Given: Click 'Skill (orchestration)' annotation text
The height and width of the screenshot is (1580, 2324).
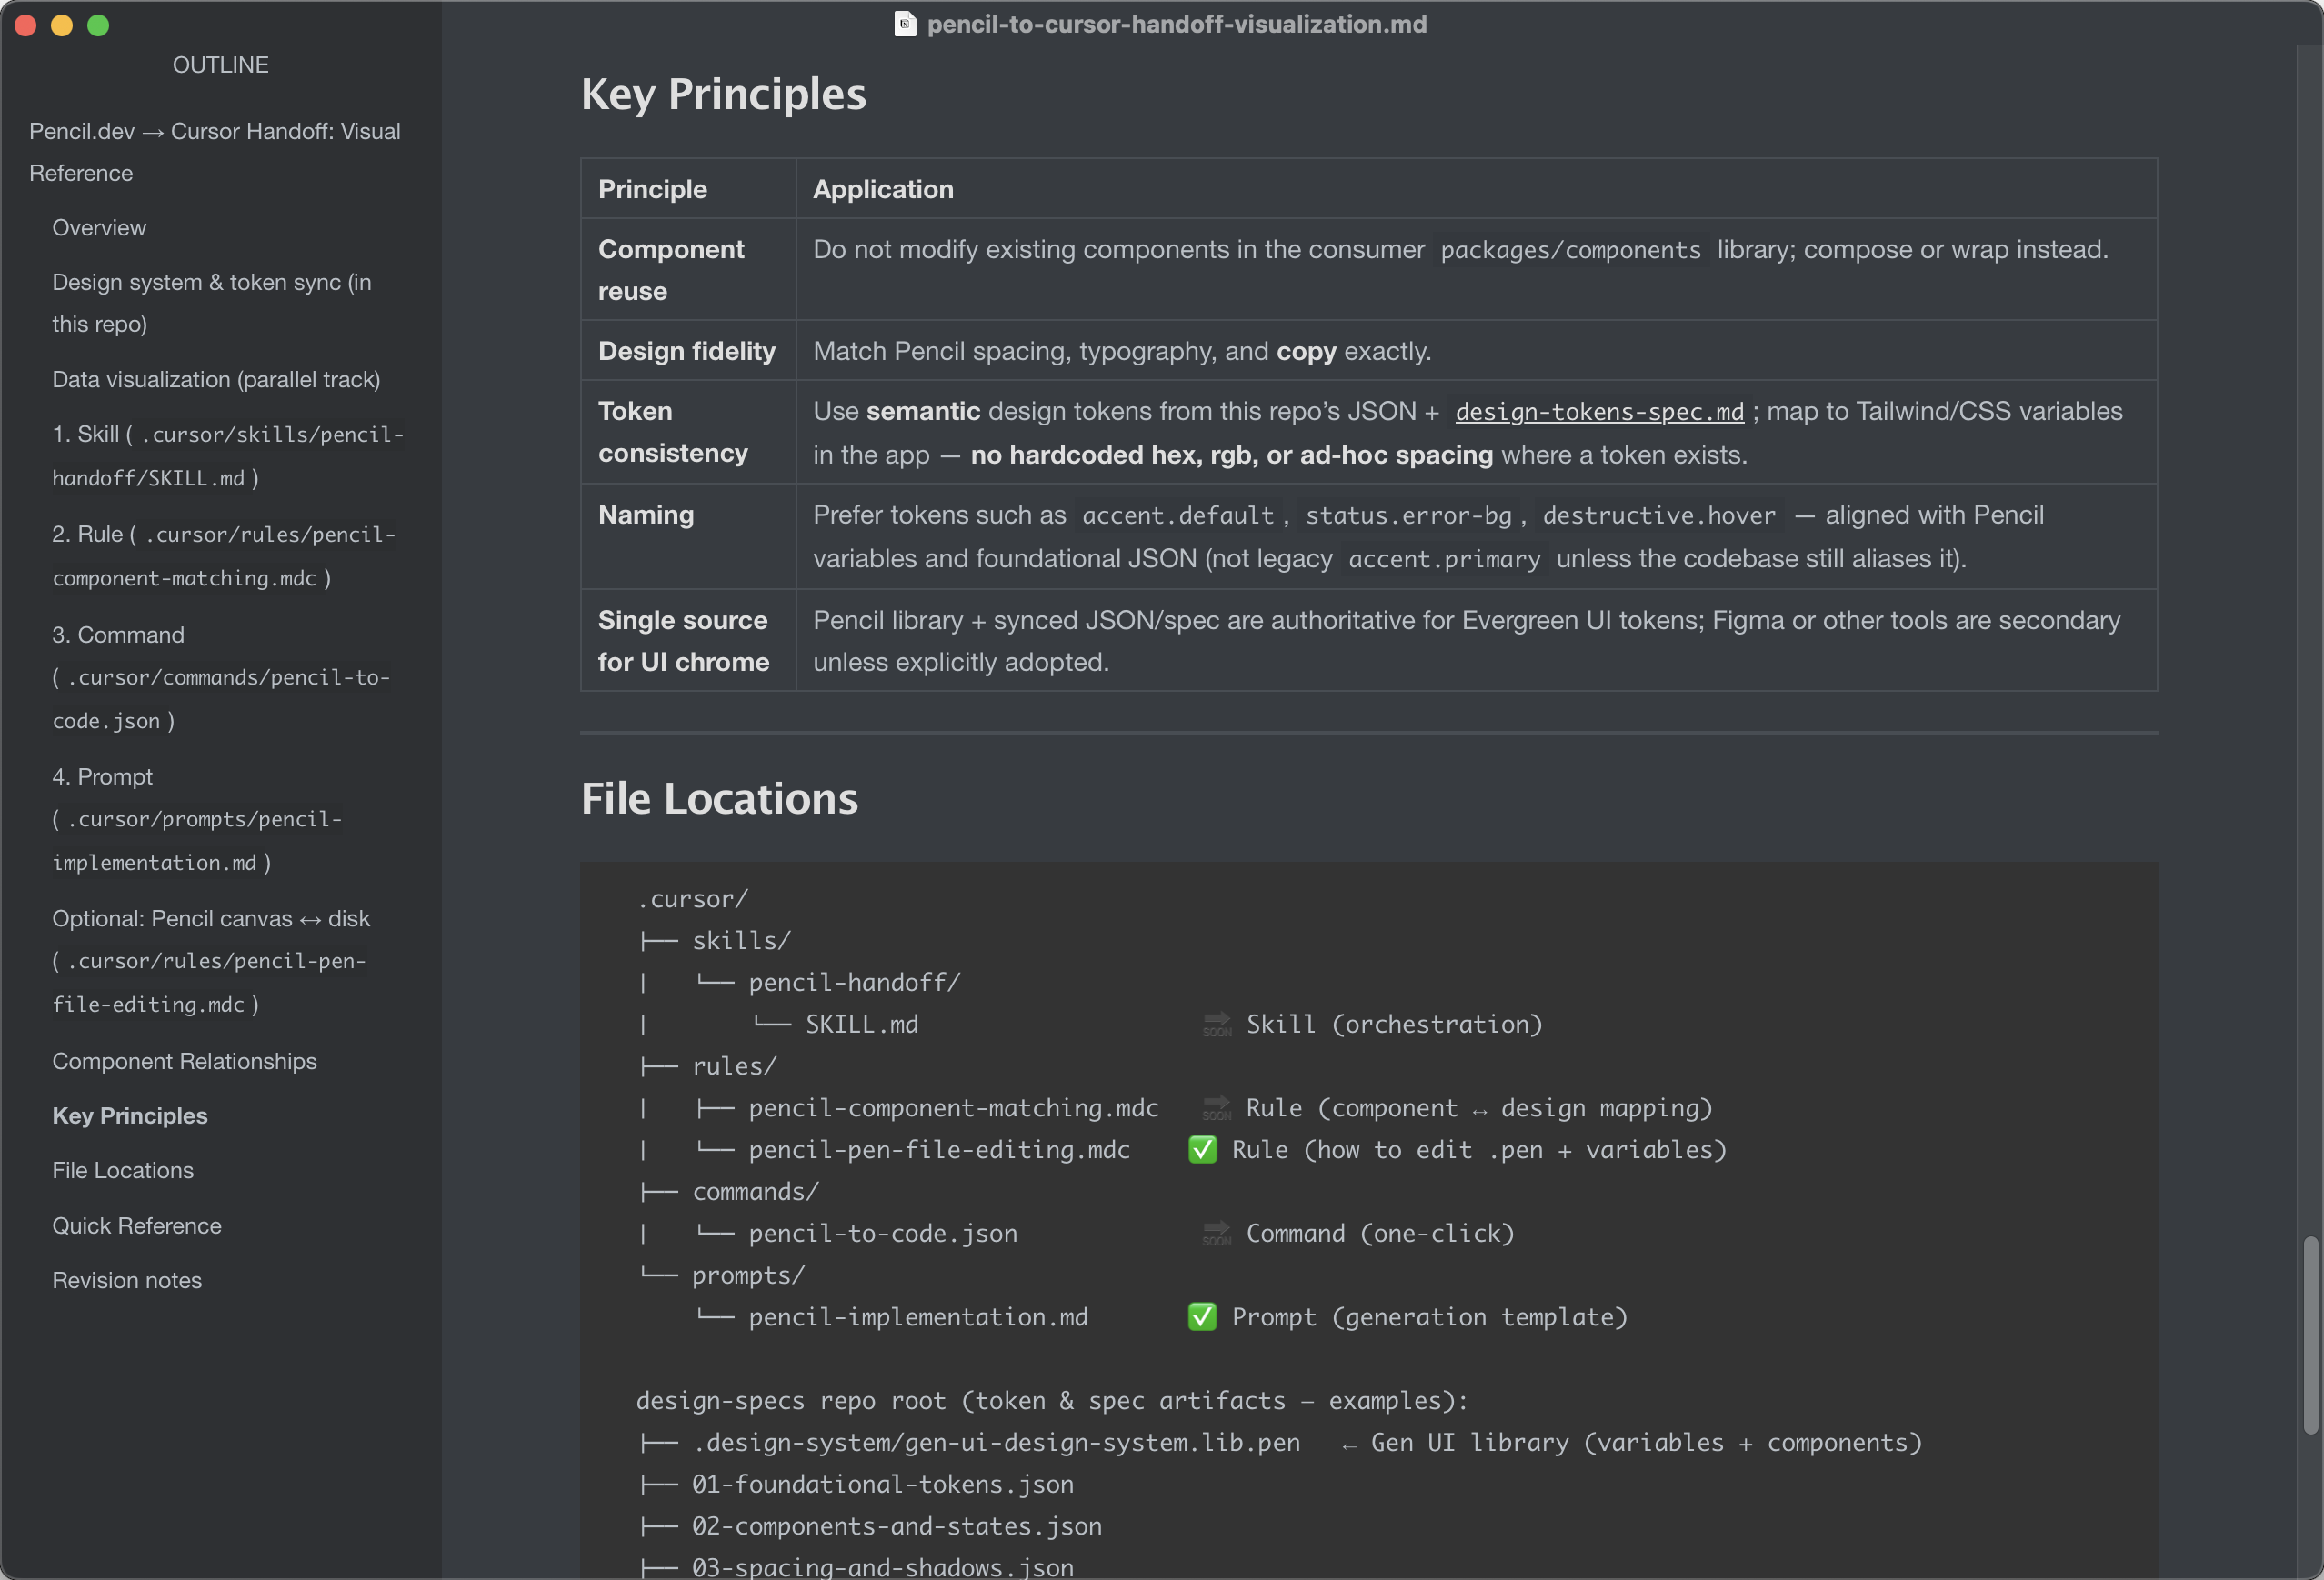Looking at the screenshot, I should click(x=1394, y=1024).
